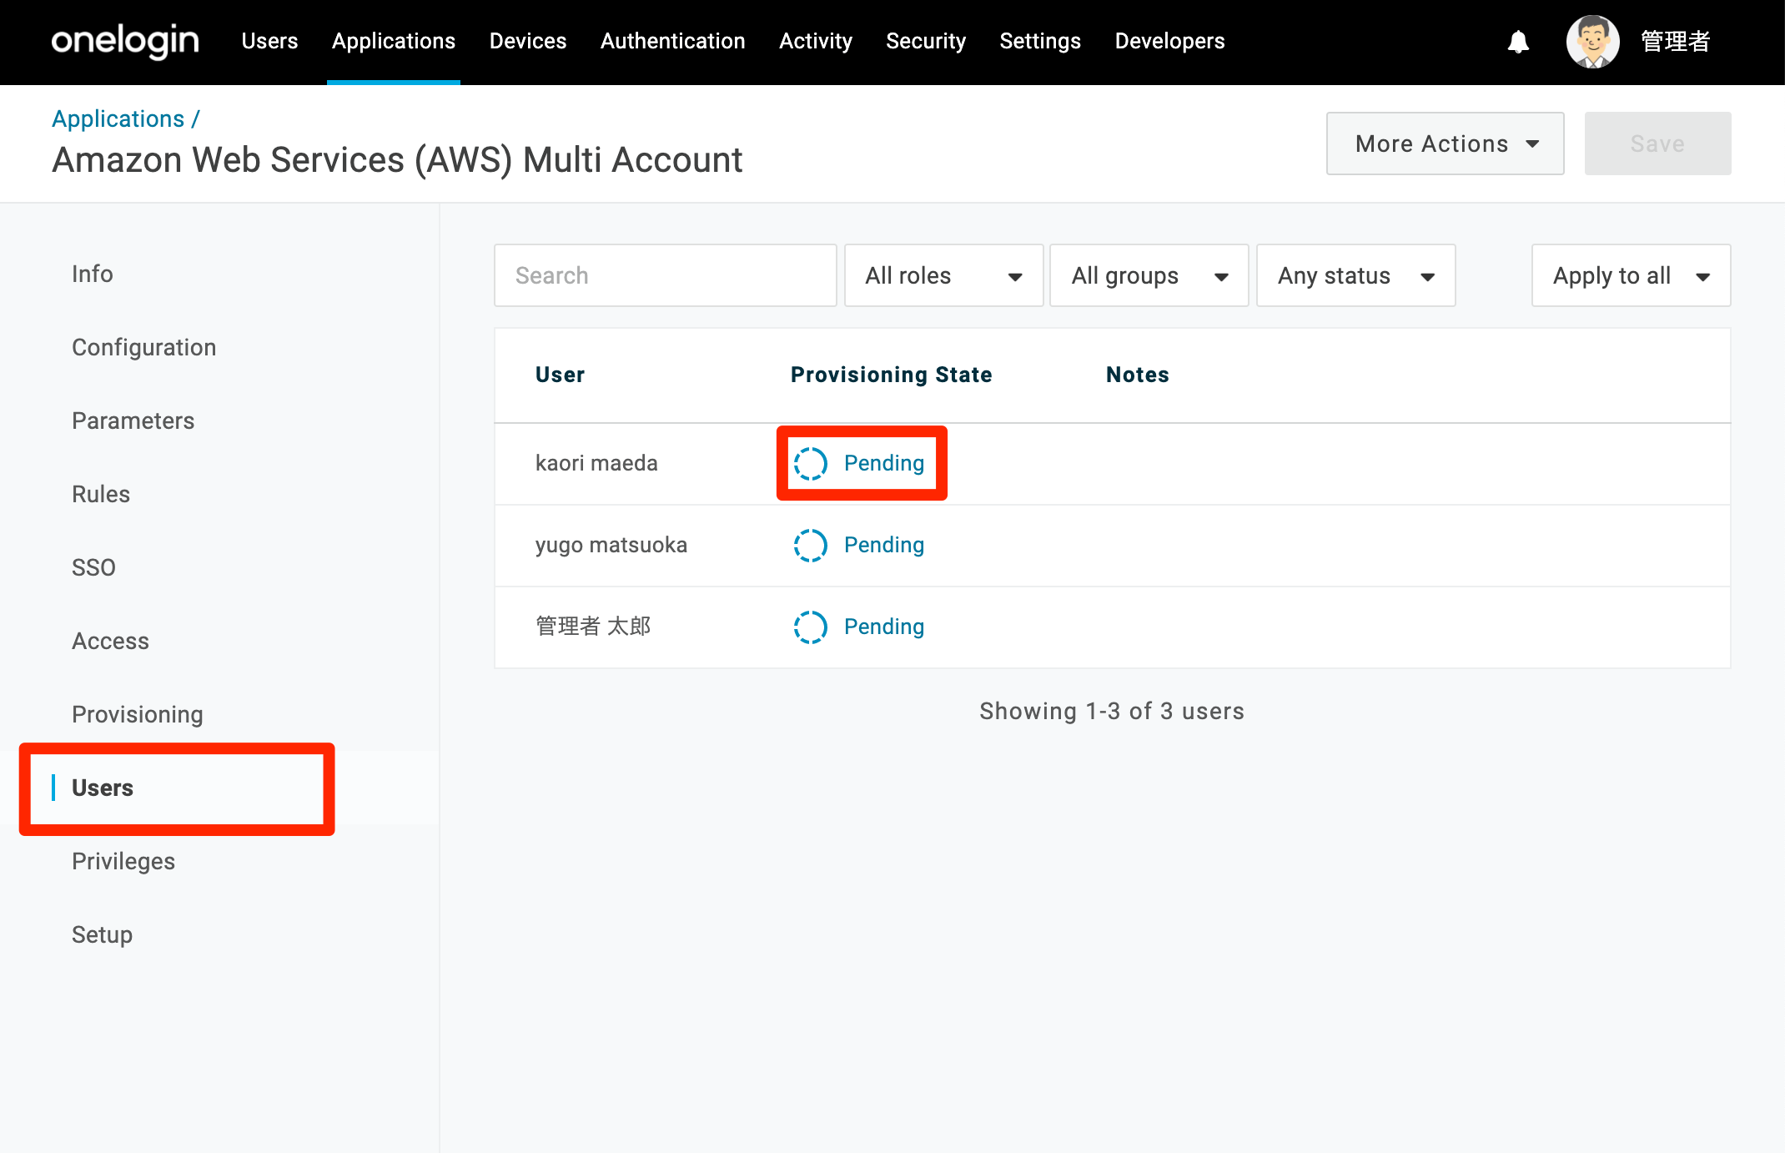1785x1153 pixels.
Task: Click into the Search users field
Action: pos(665,275)
